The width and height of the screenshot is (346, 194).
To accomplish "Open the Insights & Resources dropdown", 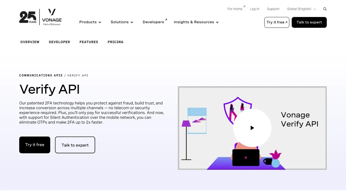I will [196, 22].
